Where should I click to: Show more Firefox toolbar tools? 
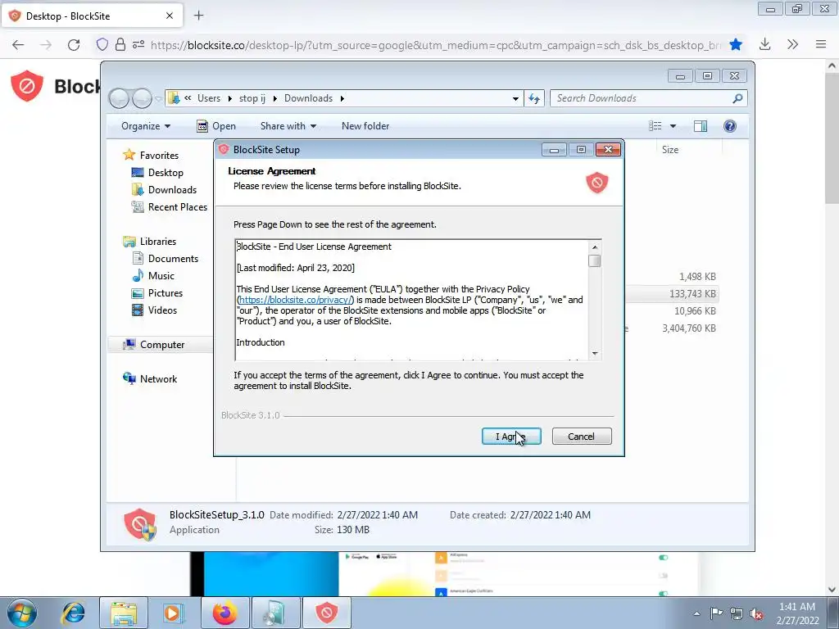point(792,45)
